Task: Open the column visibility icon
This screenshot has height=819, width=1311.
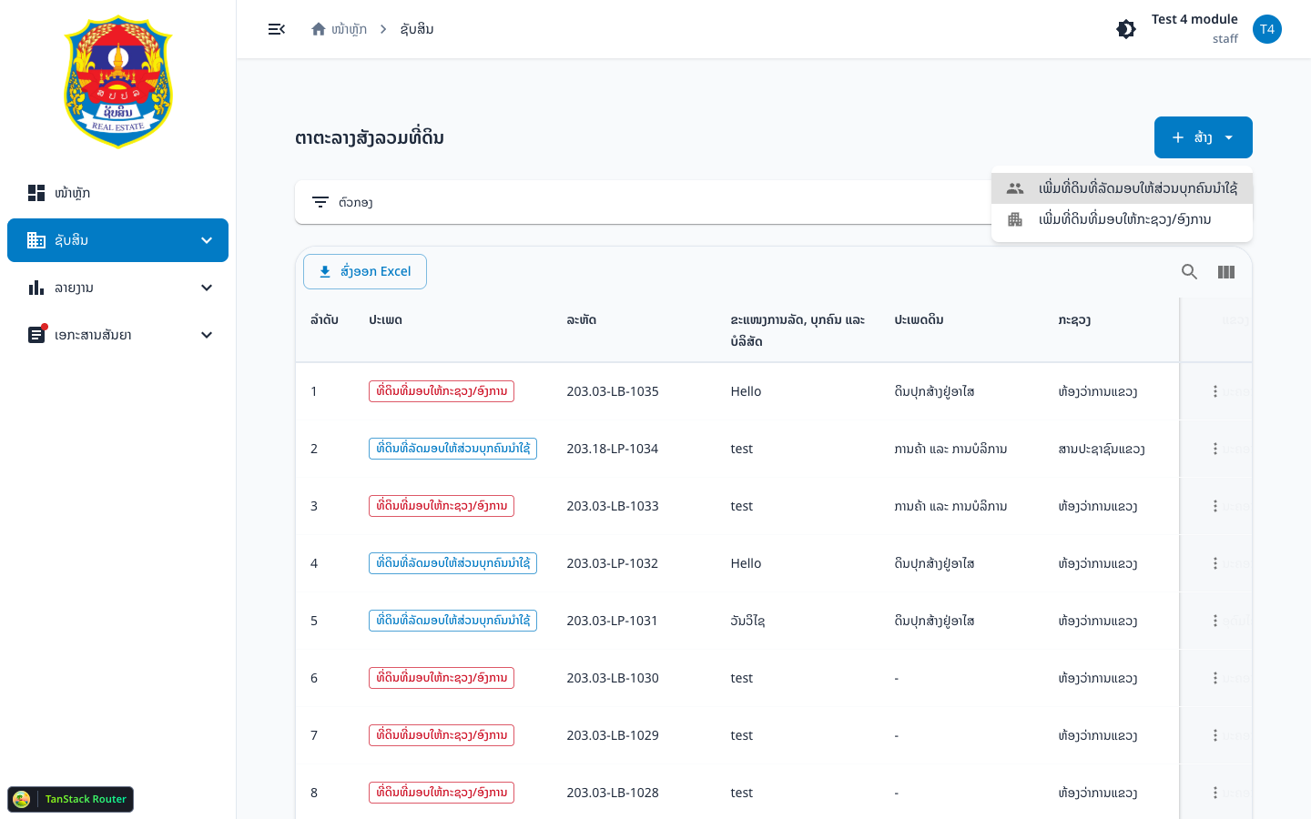Action: click(x=1226, y=271)
